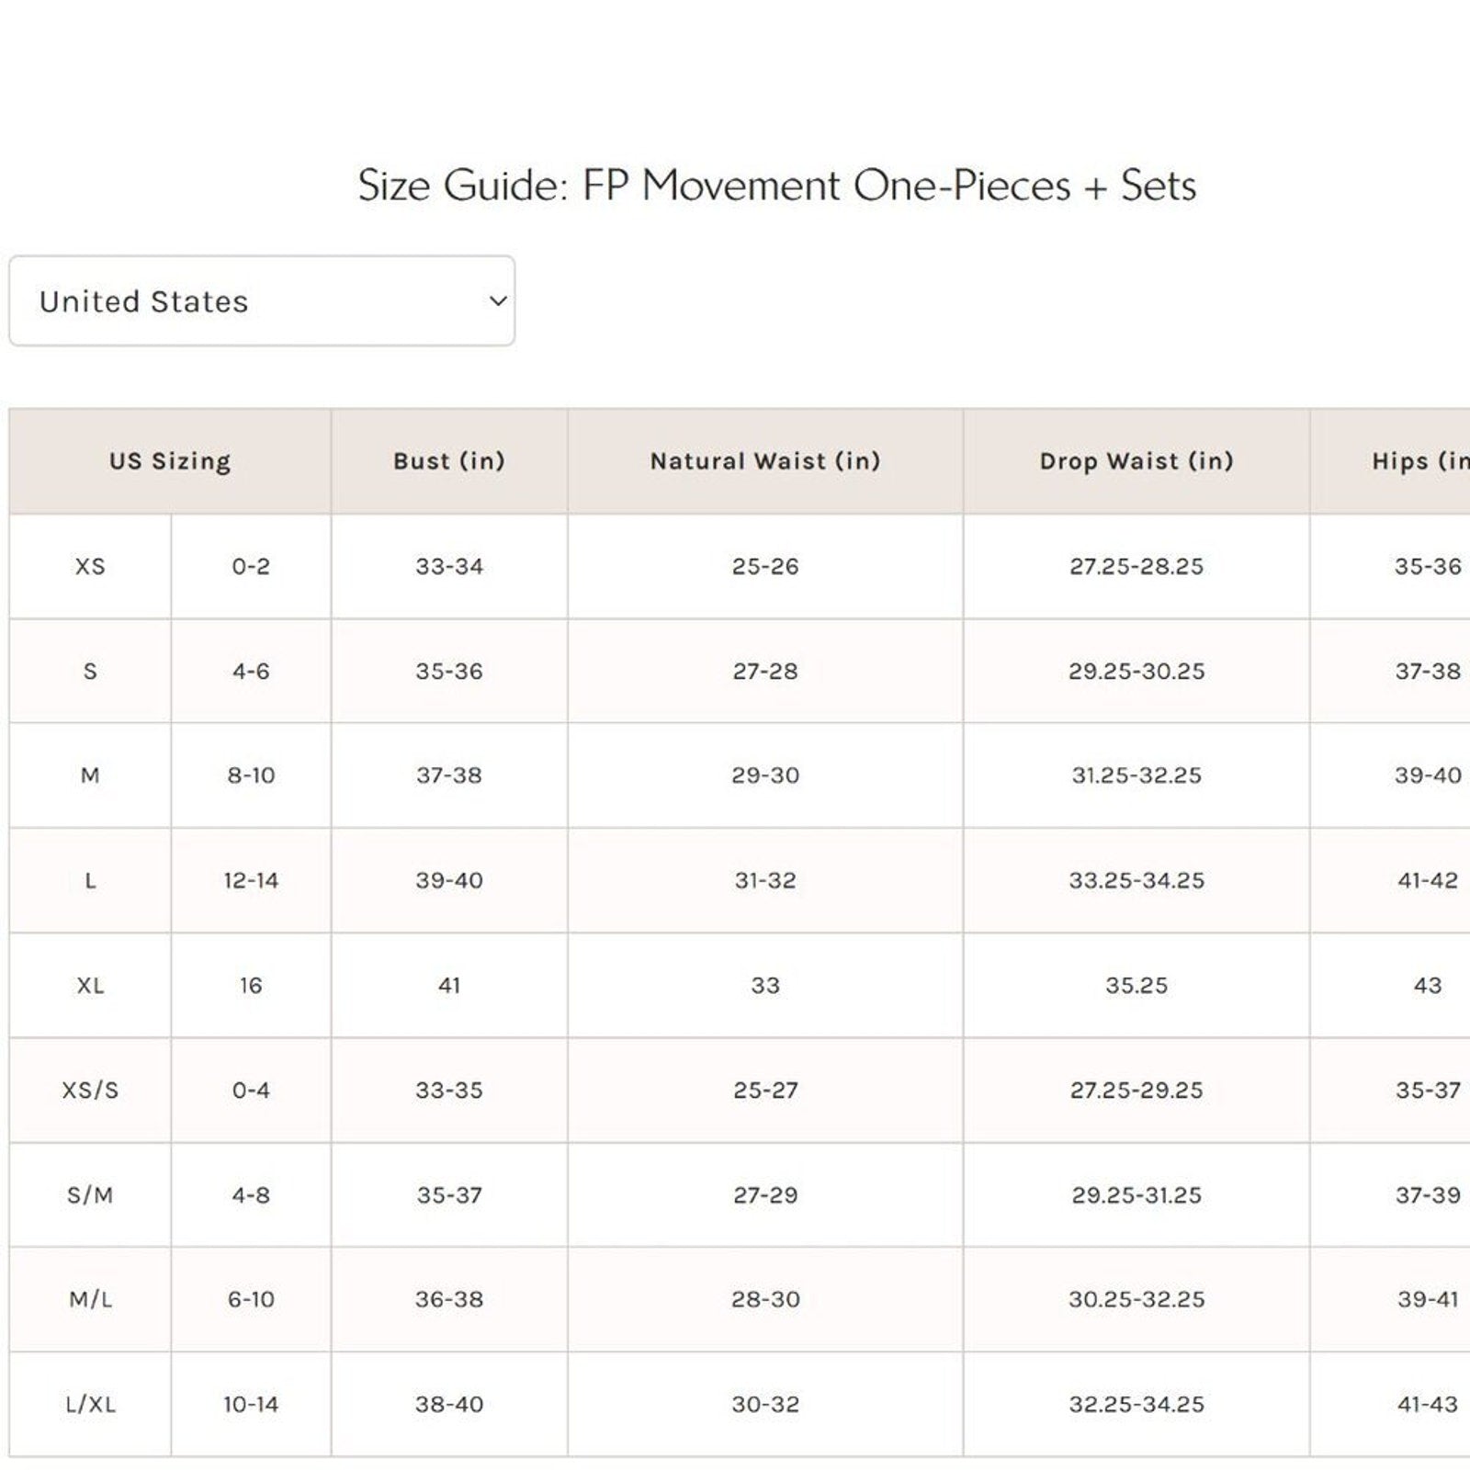Screen dimensions: 1470x1470
Task: Select the L/XL size row label
Action: [x=90, y=1405]
